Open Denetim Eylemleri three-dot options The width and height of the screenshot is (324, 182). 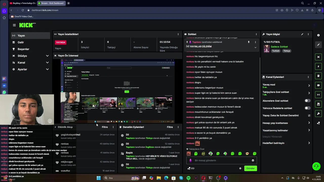tap(178, 127)
